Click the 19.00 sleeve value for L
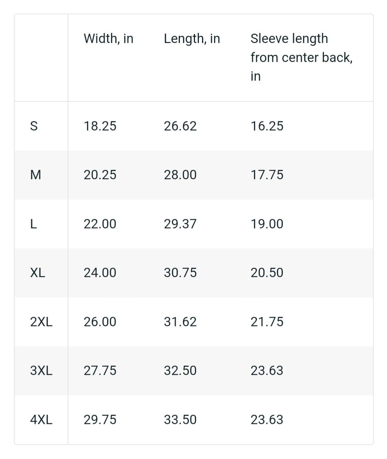 (267, 224)
